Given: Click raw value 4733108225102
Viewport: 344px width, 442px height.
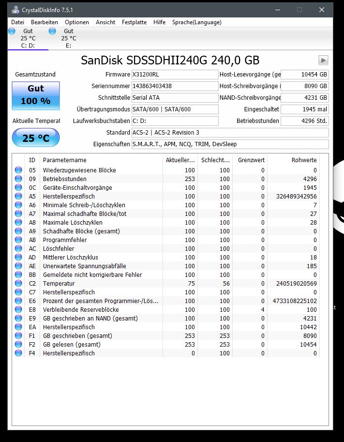Looking at the screenshot, I should [x=295, y=301].
